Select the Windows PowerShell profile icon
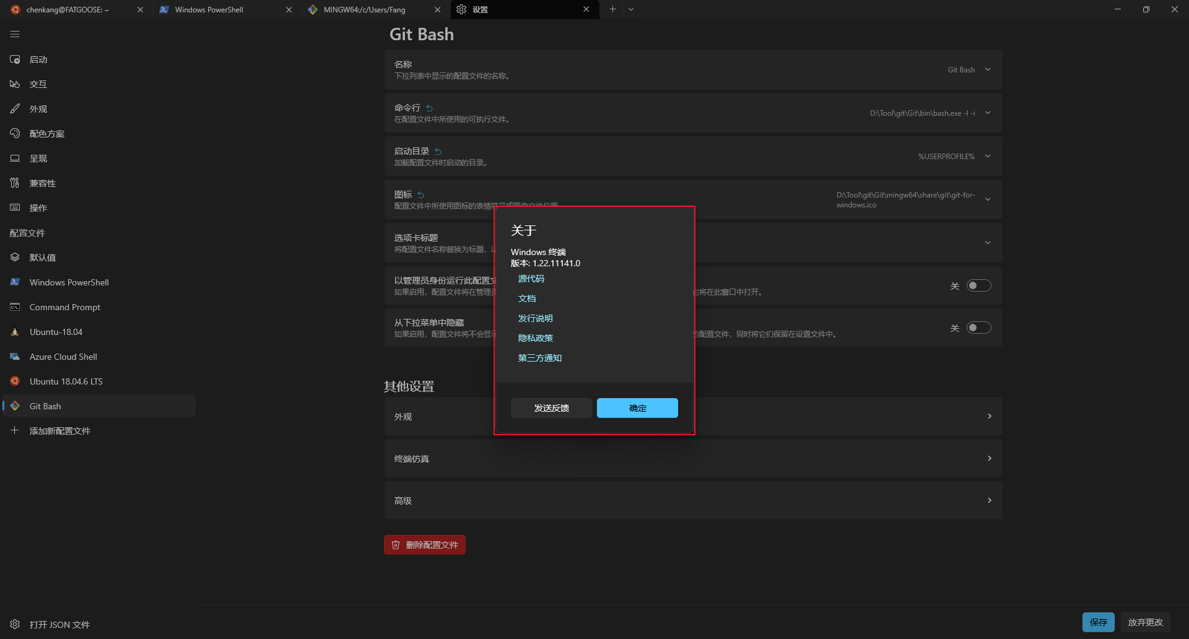The image size is (1189, 639). coord(15,282)
